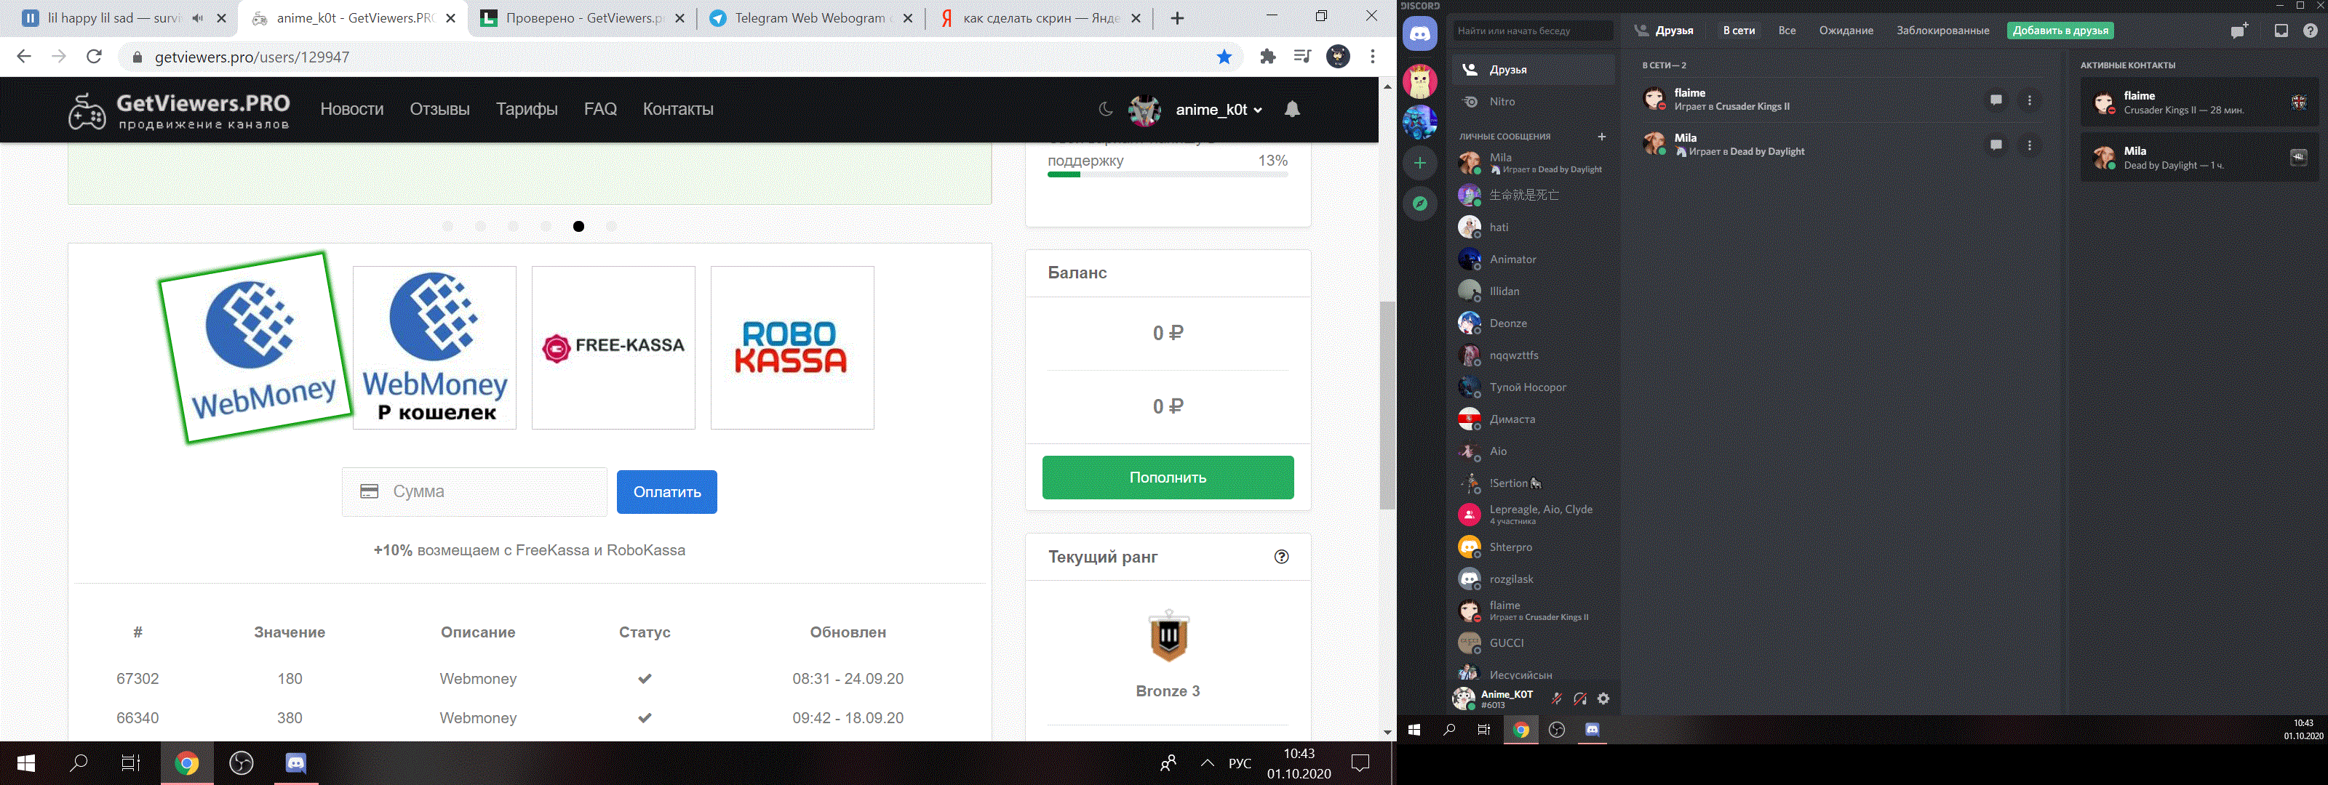Select the fourth carousel dot
This screenshot has height=785, width=2328.
546,227
